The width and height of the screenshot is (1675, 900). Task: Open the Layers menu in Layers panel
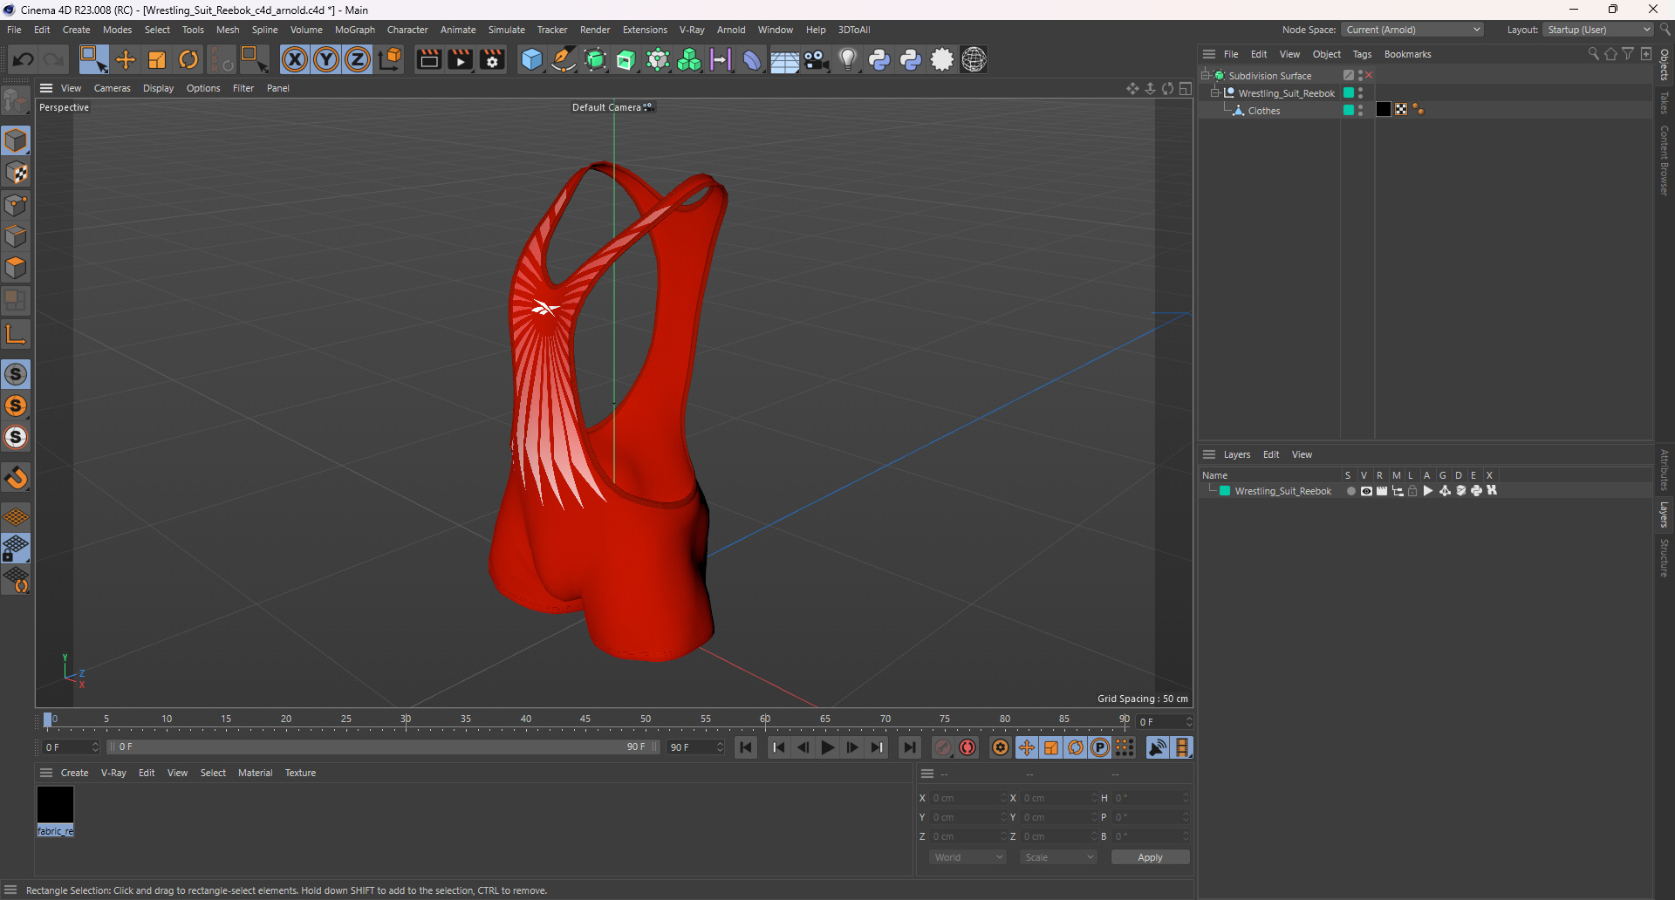click(1237, 454)
